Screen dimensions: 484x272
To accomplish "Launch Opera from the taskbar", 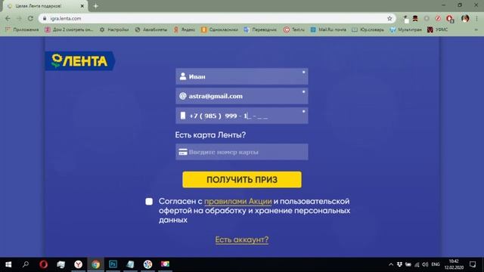I will click(x=44, y=264).
